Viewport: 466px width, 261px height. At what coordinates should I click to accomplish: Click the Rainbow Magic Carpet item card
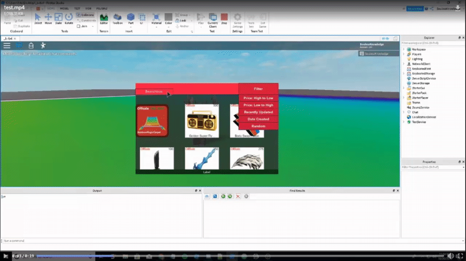click(152, 121)
